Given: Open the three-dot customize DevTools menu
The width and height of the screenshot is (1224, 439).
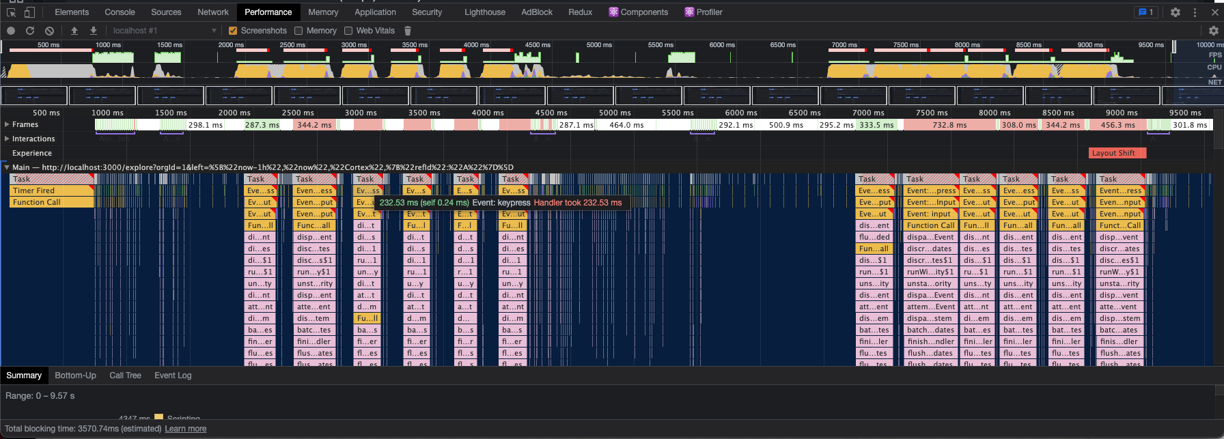Looking at the screenshot, I should [1195, 12].
